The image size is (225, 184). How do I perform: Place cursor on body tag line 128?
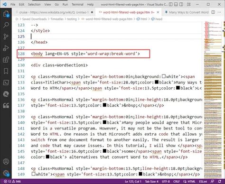point(85,54)
